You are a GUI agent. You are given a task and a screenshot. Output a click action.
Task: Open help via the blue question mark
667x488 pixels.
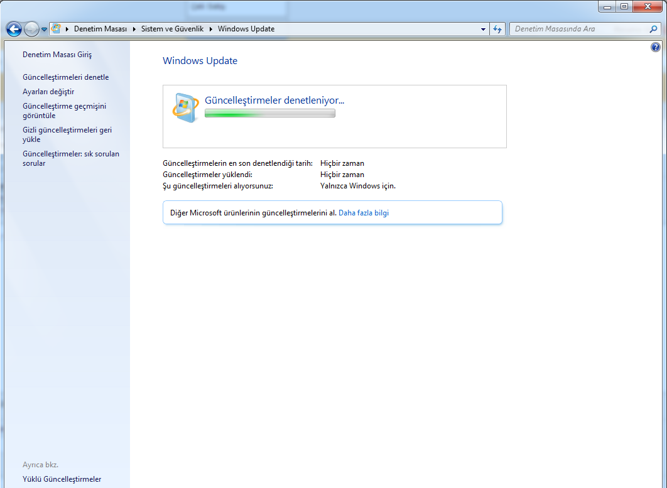pos(656,47)
